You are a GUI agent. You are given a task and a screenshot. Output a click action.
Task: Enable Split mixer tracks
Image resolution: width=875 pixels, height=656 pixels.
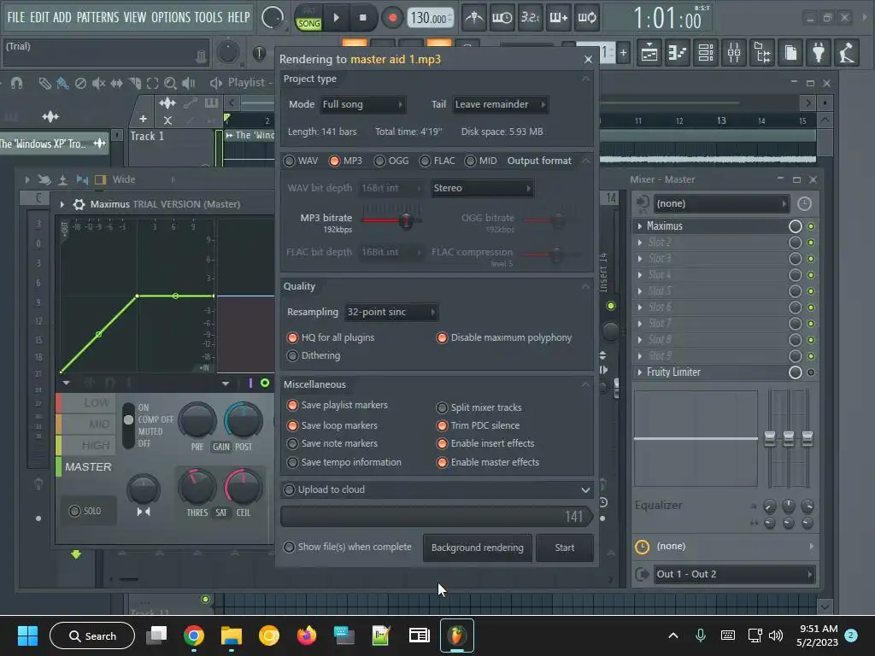(479, 407)
